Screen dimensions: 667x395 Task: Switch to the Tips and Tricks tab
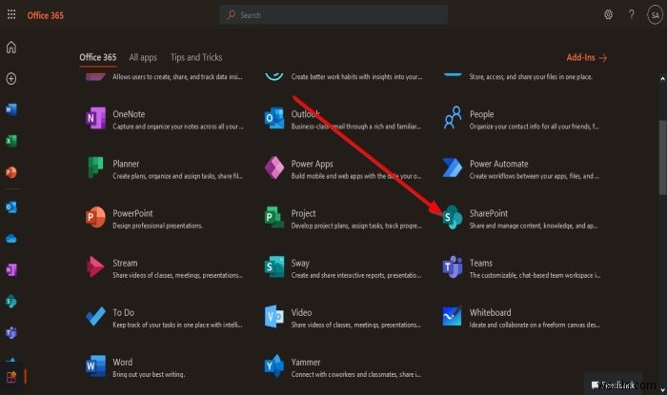point(196,57)
